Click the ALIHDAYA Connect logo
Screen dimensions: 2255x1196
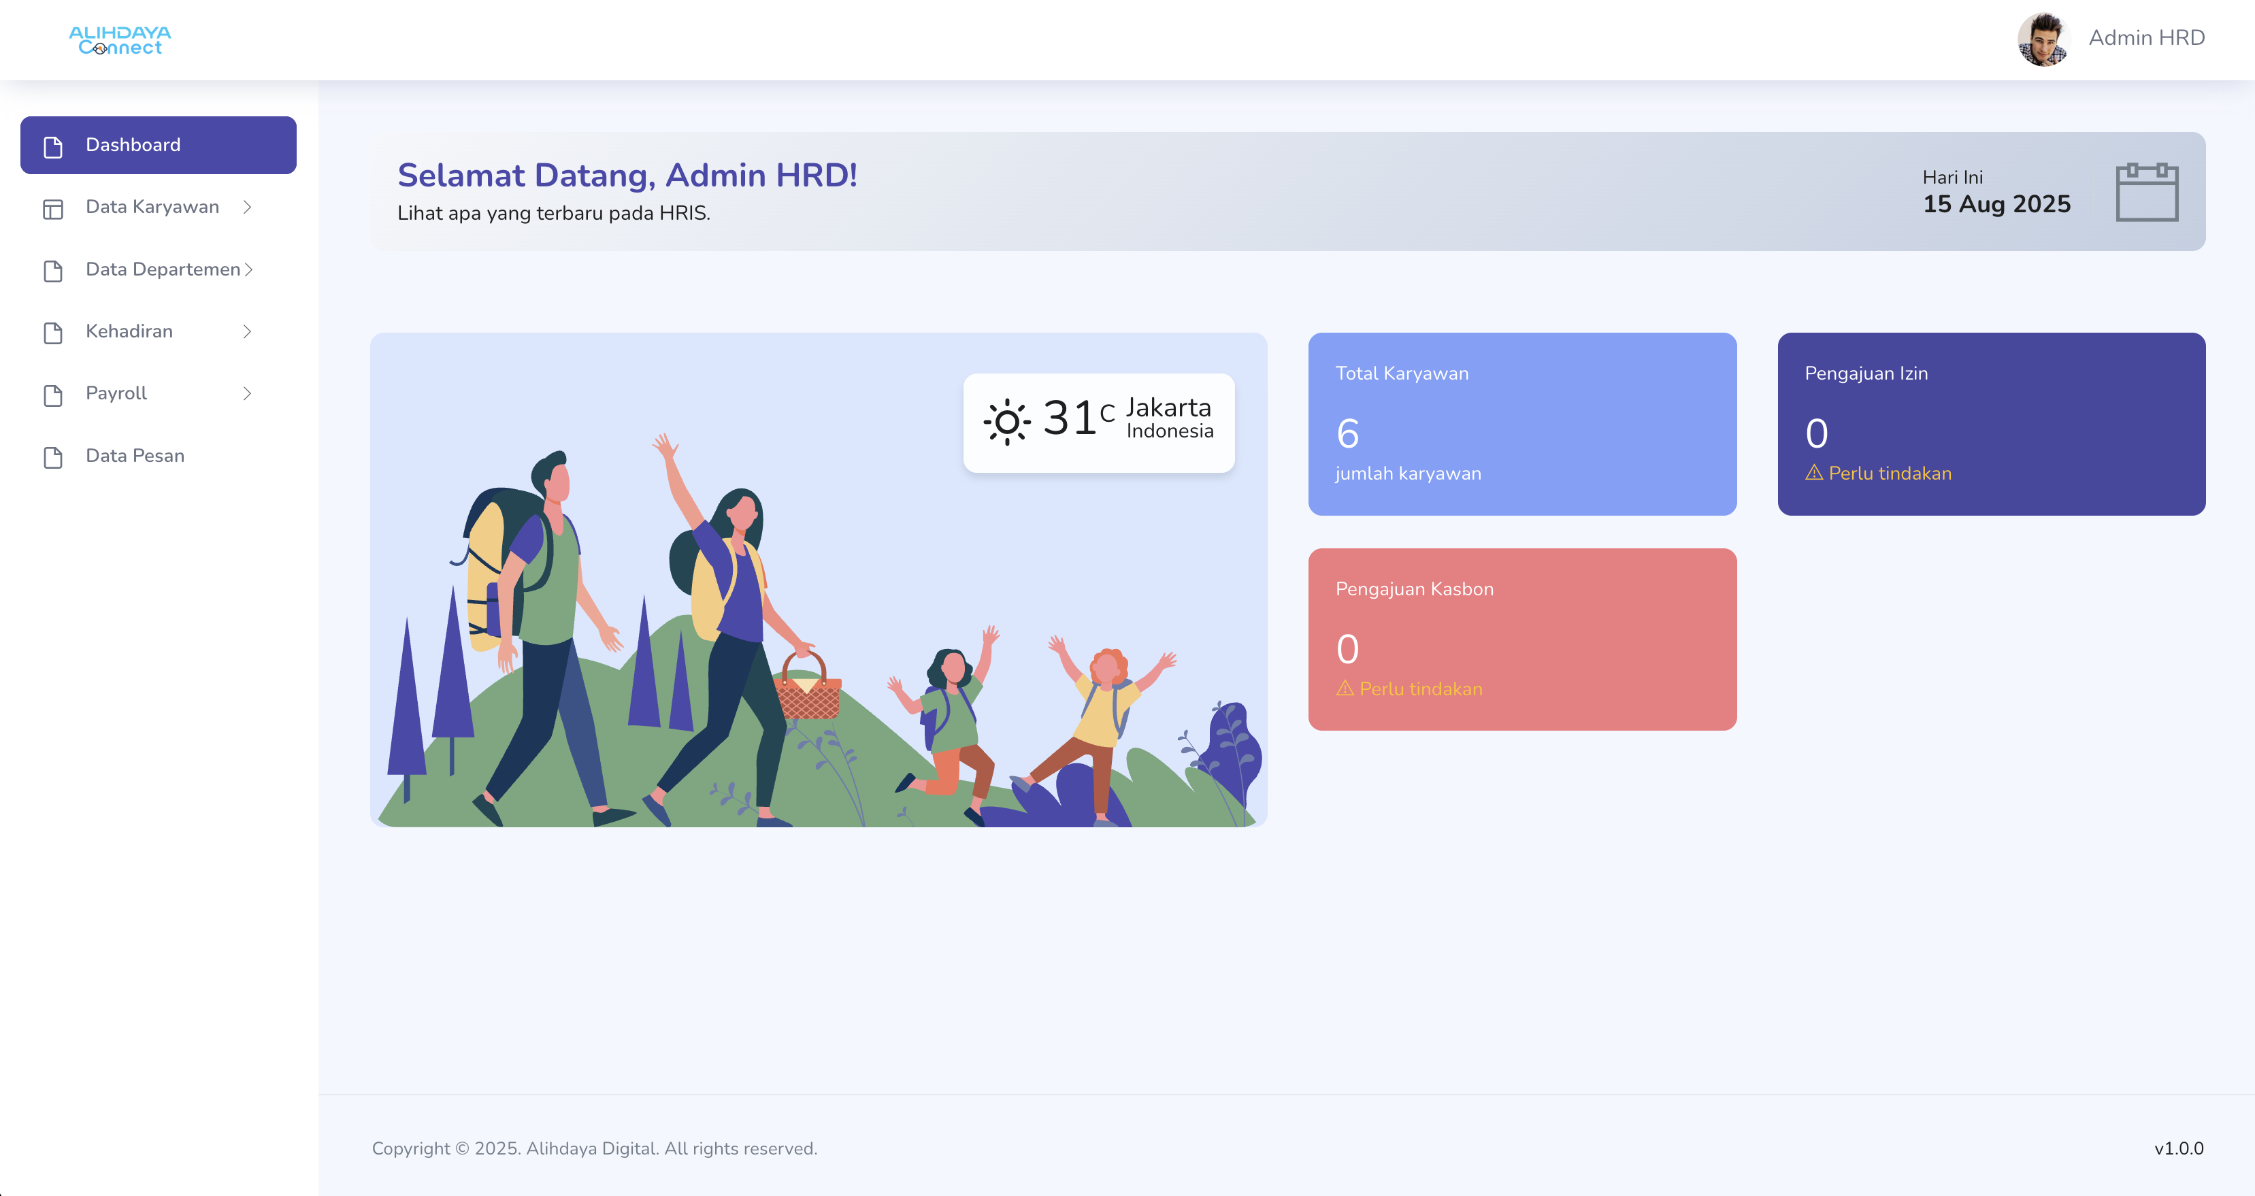click(x=120, y=39)
